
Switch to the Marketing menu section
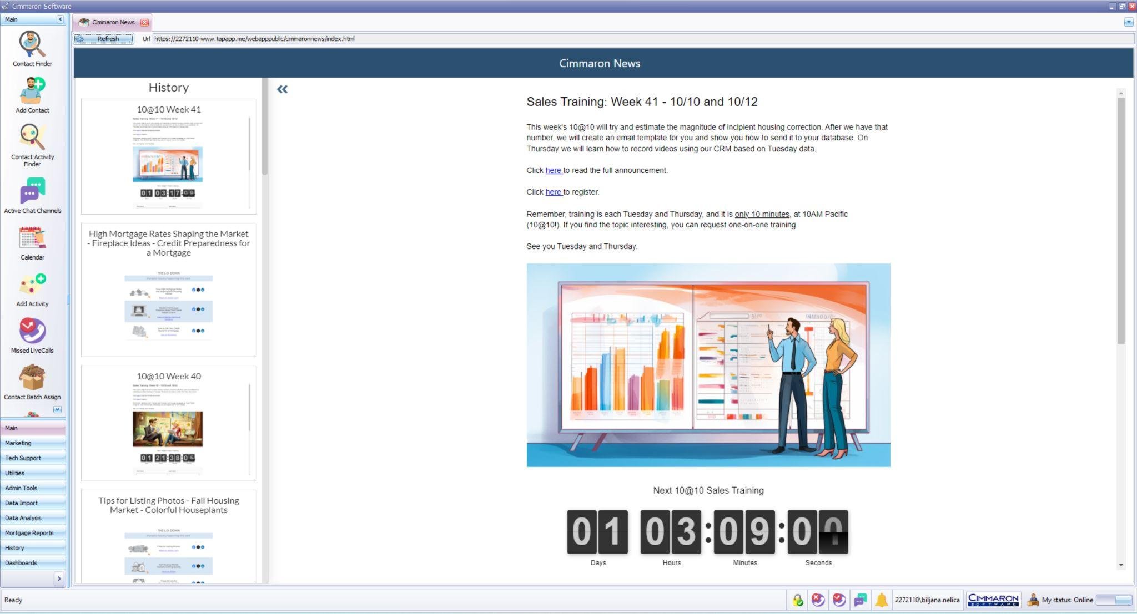(18, 443)
